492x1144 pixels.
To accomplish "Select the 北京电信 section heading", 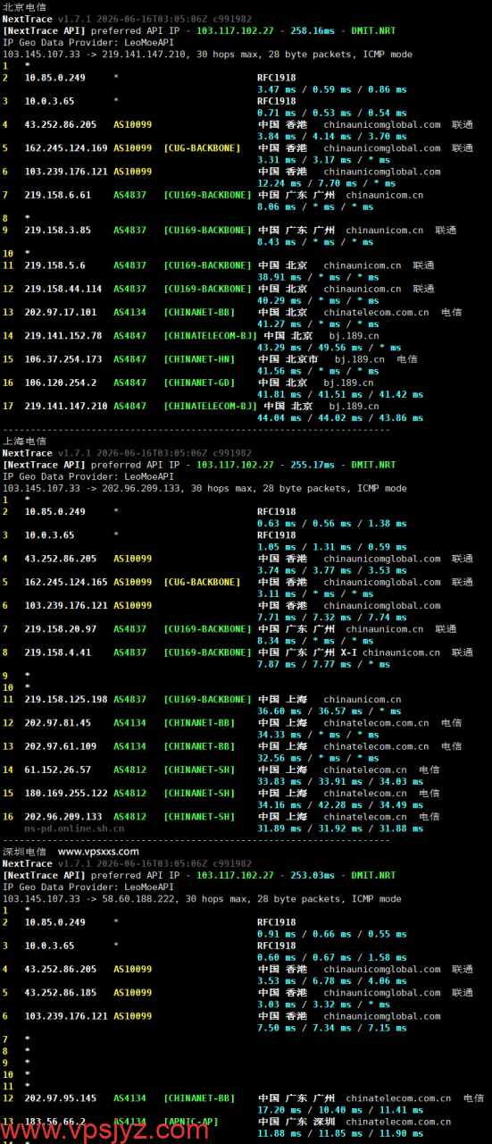I will (x=24, y=7).
